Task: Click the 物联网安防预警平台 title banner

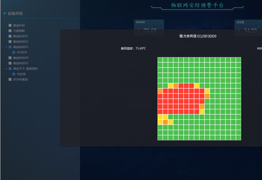Action: point(197,5)
